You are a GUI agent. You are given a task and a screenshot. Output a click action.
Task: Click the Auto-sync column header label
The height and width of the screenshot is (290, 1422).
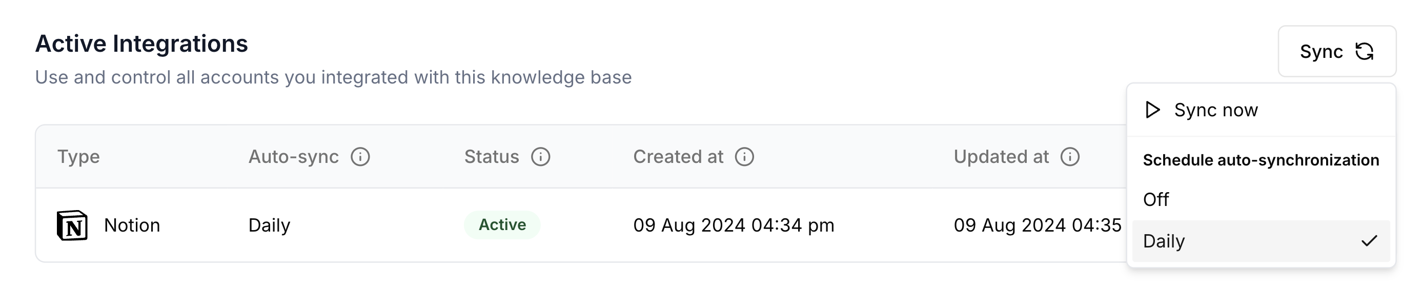[x=294, y=157]
